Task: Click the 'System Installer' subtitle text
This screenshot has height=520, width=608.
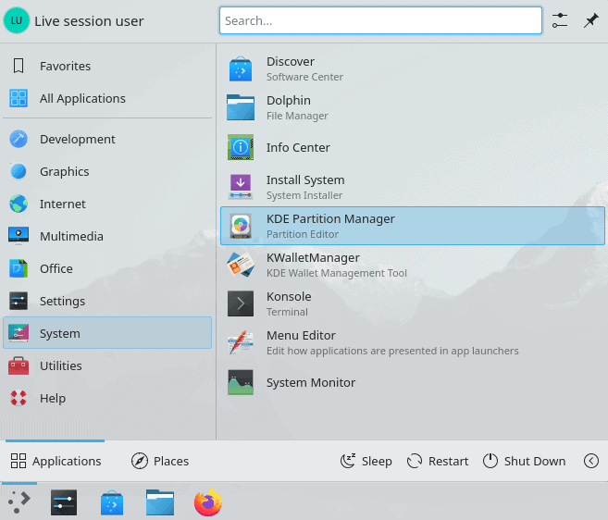Action: [x=304, y=195]
